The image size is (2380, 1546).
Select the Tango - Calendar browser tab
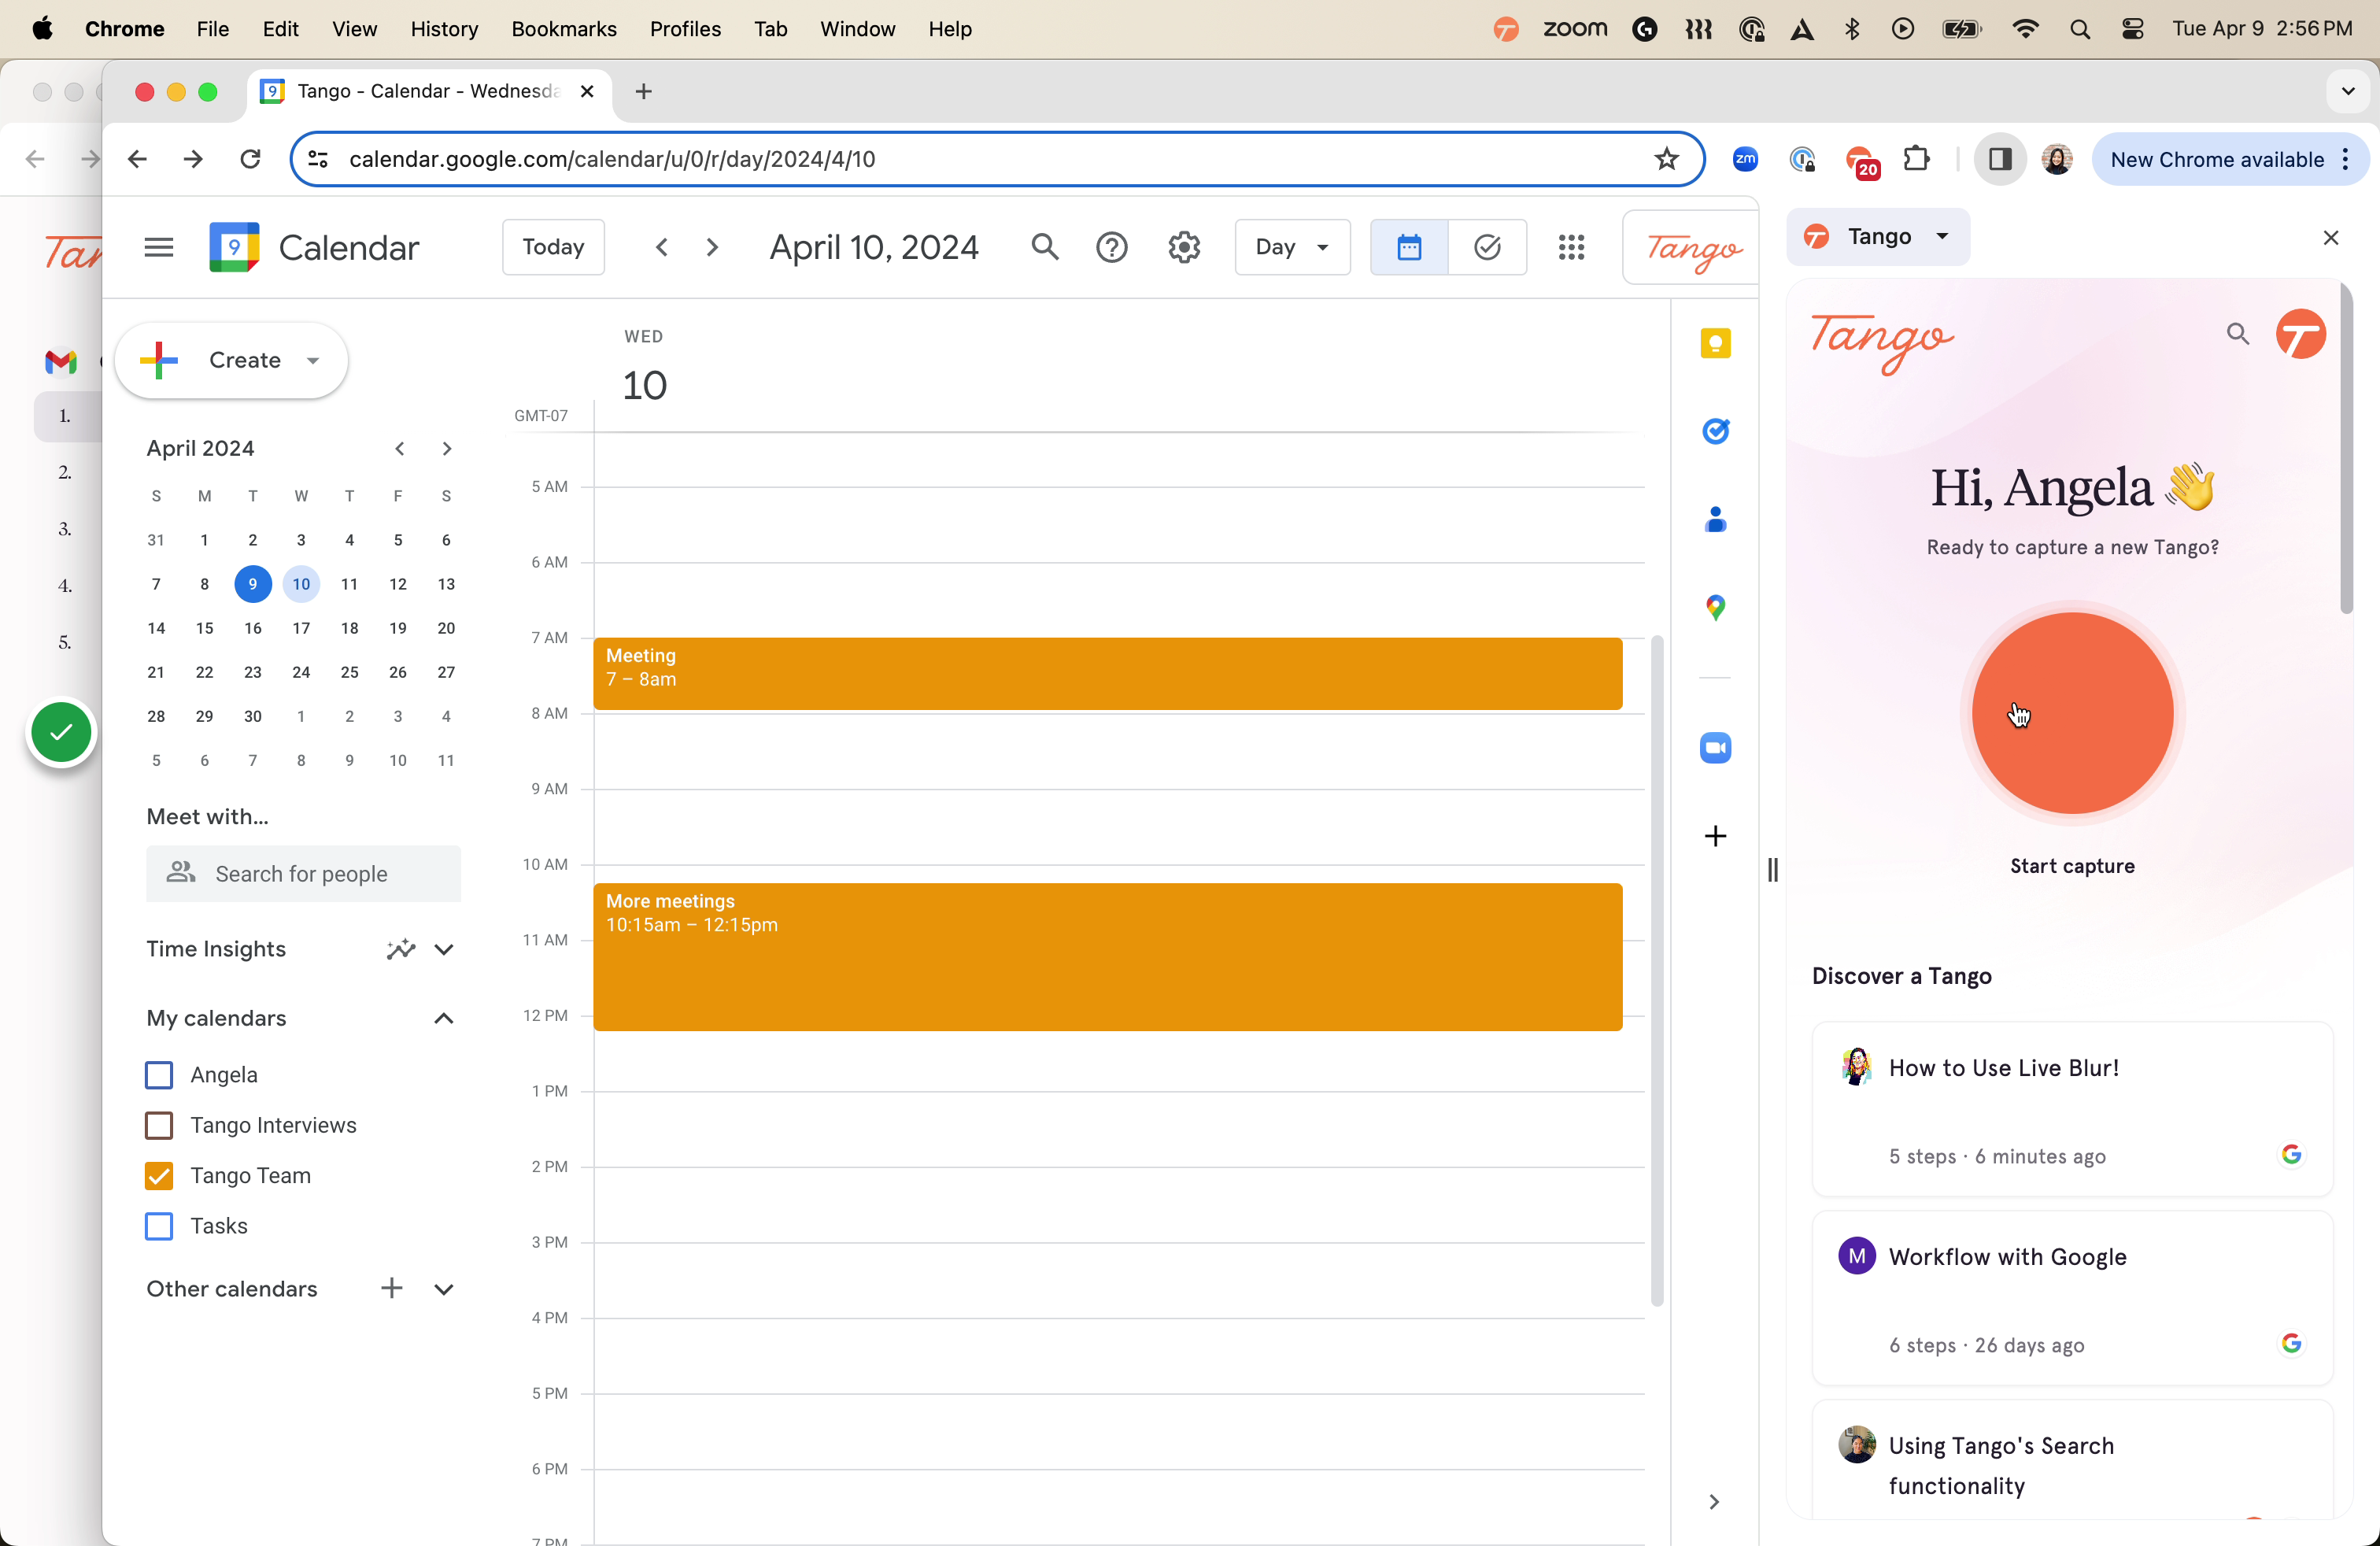[427, 91]
